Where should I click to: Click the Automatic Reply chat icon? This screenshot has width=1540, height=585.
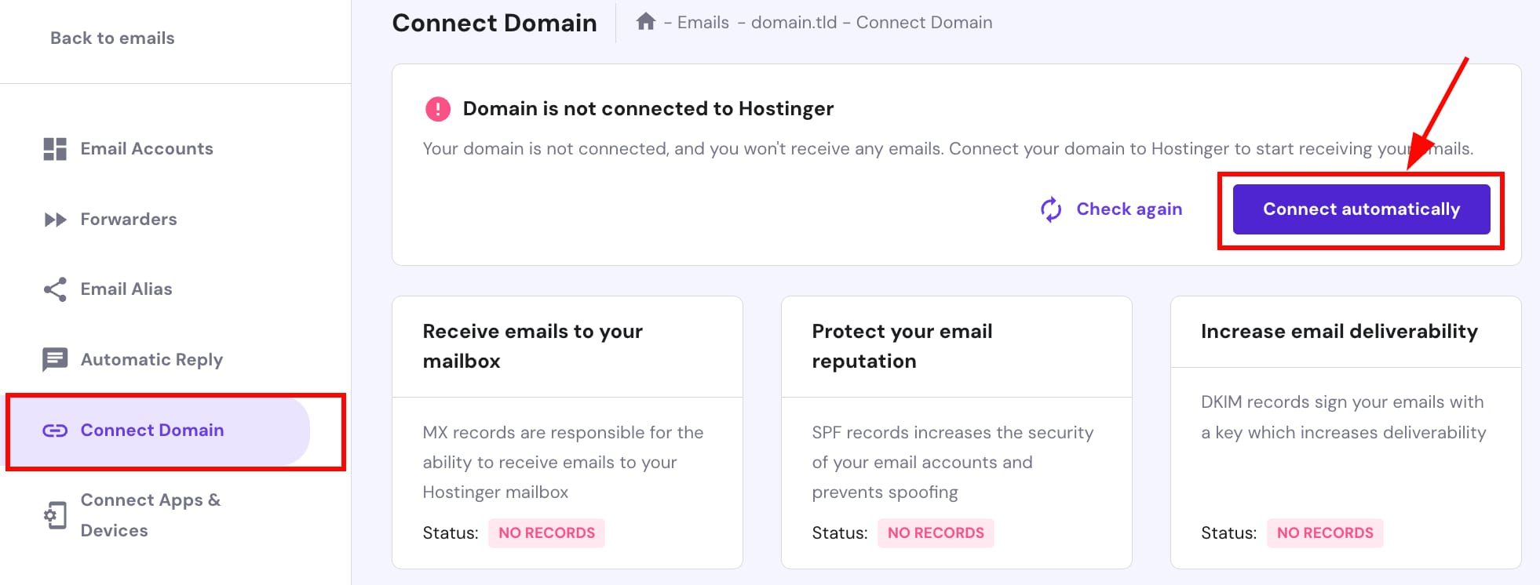tap(55, 359)
